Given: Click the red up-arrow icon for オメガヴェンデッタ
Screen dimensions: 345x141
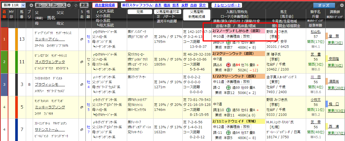Looking at the screenshot, I should tap(228, 65).
